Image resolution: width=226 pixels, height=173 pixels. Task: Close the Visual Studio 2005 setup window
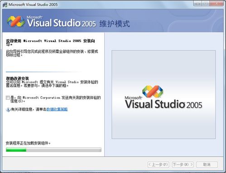(x=216, y=4)
